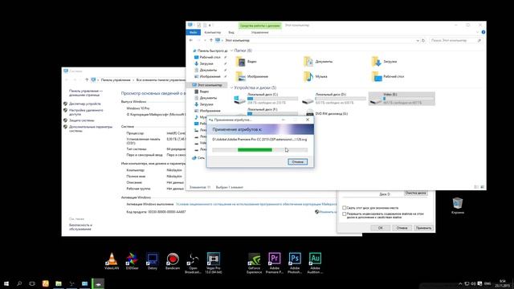Click the Explorer search input field
The height and width of the screenshot is (289, 514).
click(x=455, y=40)
